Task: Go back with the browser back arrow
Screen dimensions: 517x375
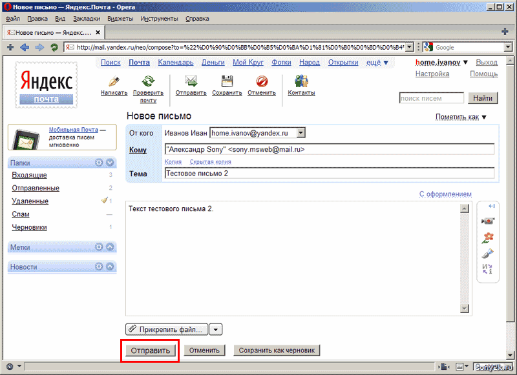Action: [x=25, y=47]
